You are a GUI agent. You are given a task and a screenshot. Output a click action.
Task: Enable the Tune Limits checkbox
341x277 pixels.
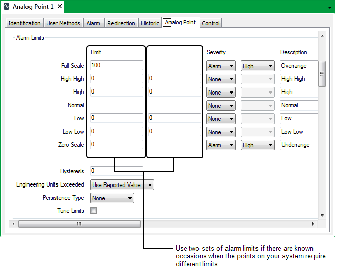[x=93, y=211]
